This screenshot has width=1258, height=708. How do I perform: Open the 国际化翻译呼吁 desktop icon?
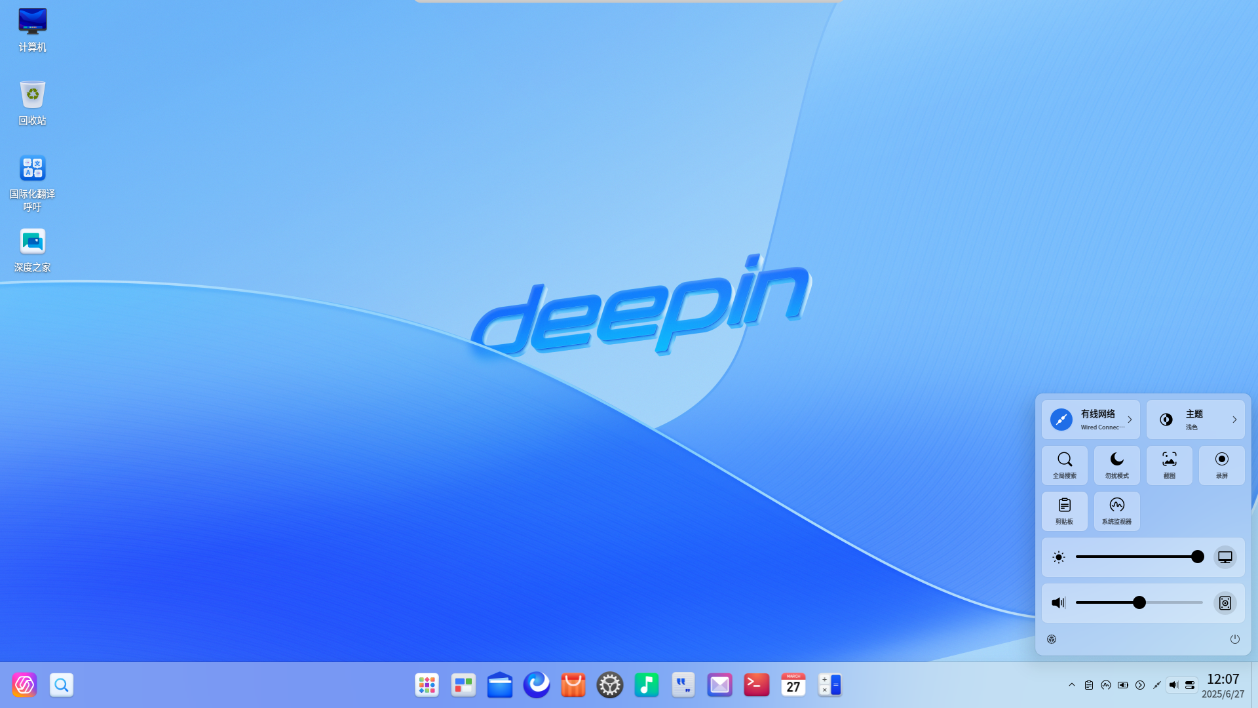[x=32, y=183]
